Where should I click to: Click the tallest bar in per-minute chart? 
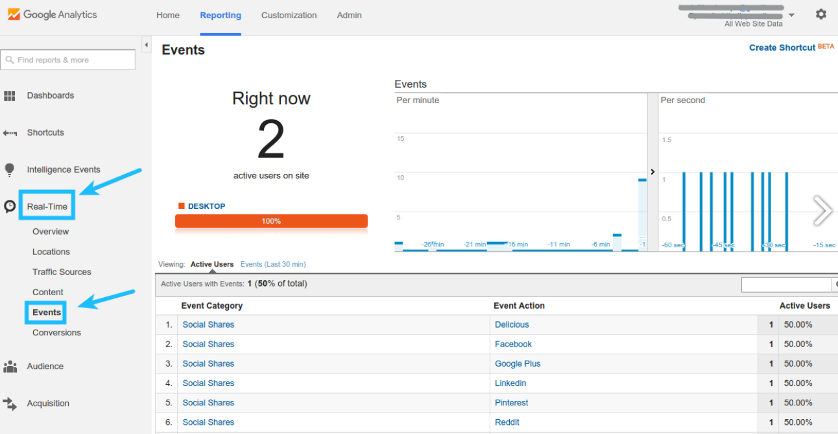tap(642, 215)
